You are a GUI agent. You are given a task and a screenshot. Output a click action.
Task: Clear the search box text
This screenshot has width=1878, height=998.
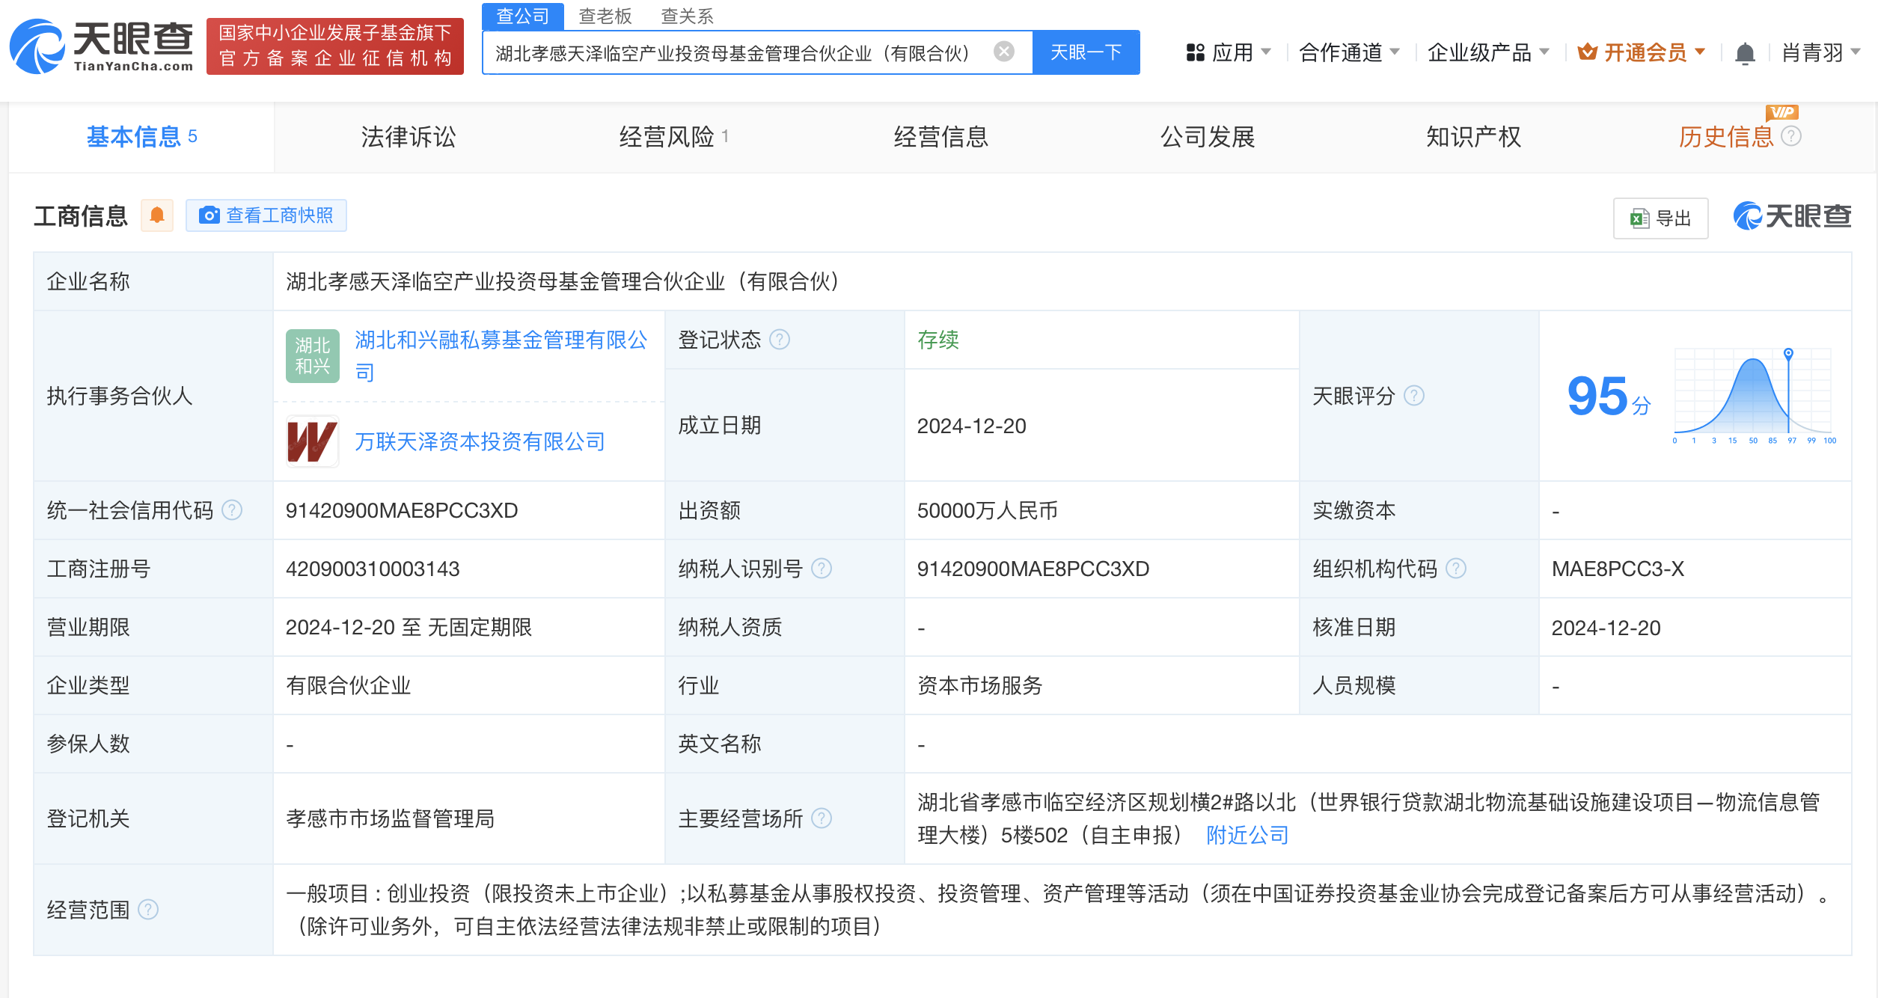point(1004,52)
